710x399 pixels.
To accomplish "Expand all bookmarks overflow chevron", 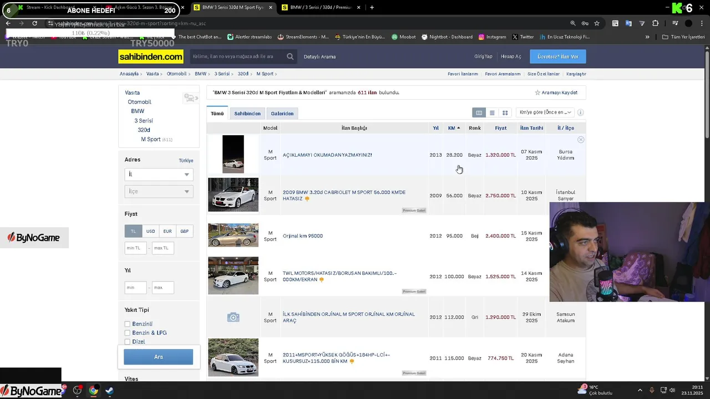I will (647, 37).
